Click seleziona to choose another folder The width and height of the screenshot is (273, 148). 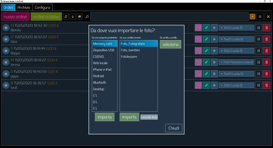(171, 44)
